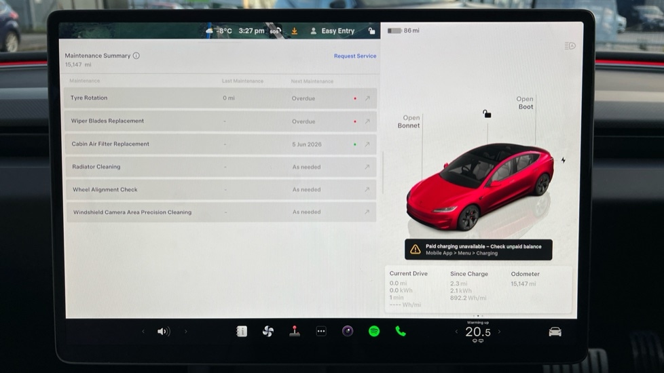Increase volume with right chevron

coord(185,331)
